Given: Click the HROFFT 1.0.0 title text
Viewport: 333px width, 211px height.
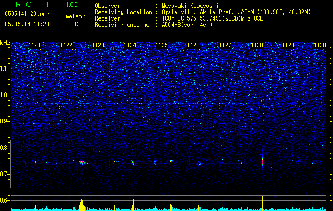Looking at the screenshot, I should point(41,4).
